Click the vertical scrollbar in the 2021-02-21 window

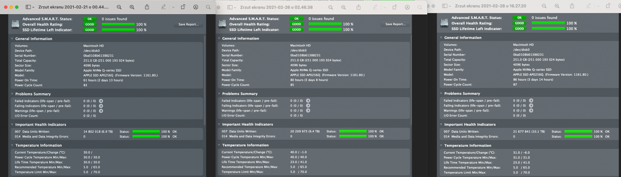pos(205,80)
